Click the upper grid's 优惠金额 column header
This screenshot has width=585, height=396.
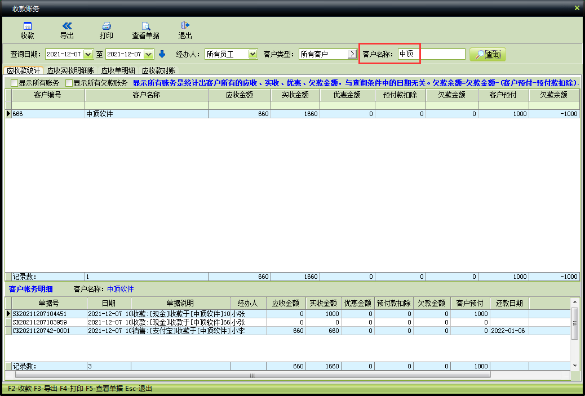click(347, 95)
